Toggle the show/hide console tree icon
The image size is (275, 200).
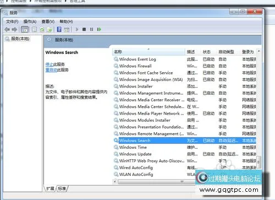(x=25, y=29)
